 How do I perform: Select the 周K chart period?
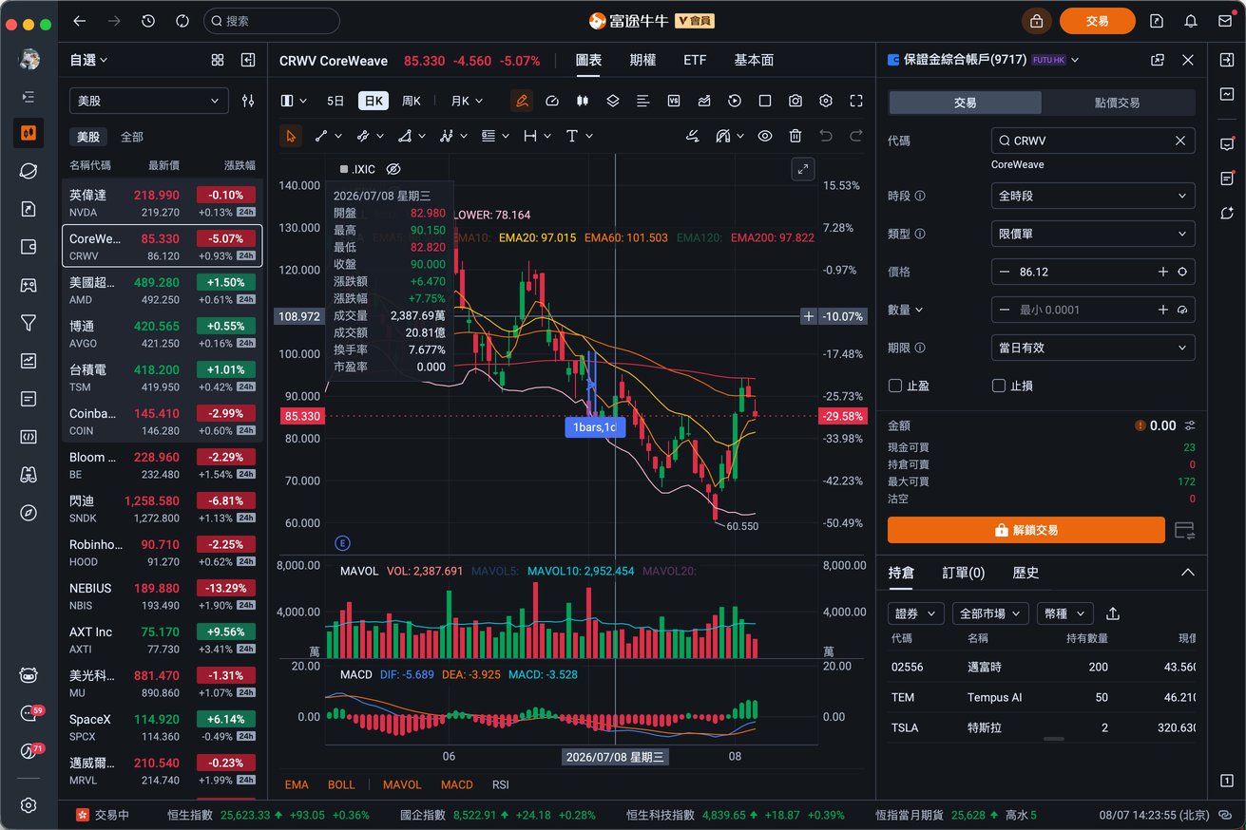pos(412,101)
